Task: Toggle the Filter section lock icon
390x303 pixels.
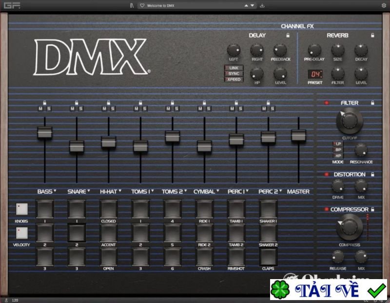Action: click(372, 102)
